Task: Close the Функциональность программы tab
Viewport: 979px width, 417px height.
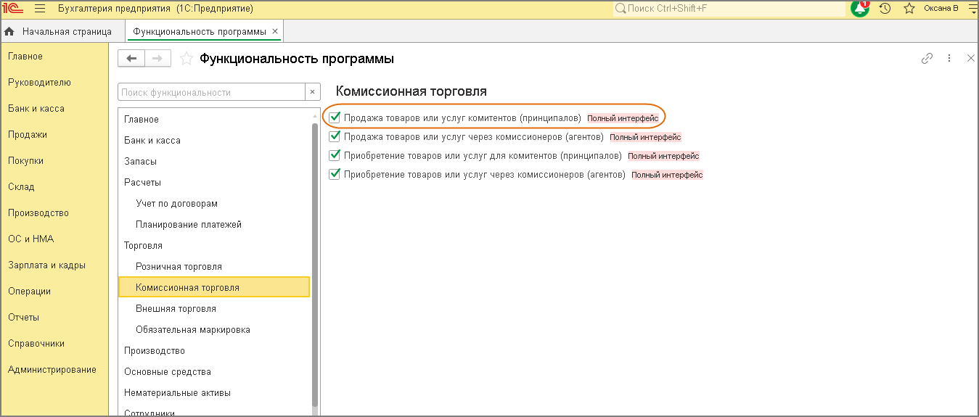Action: 274,32
